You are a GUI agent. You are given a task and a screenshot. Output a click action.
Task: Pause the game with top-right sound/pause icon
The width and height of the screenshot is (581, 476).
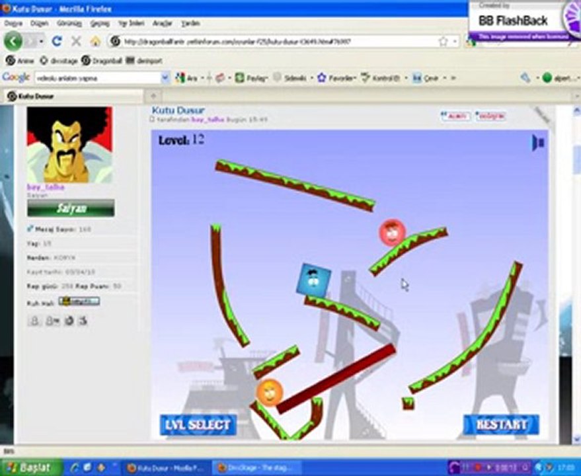point(537,143)
